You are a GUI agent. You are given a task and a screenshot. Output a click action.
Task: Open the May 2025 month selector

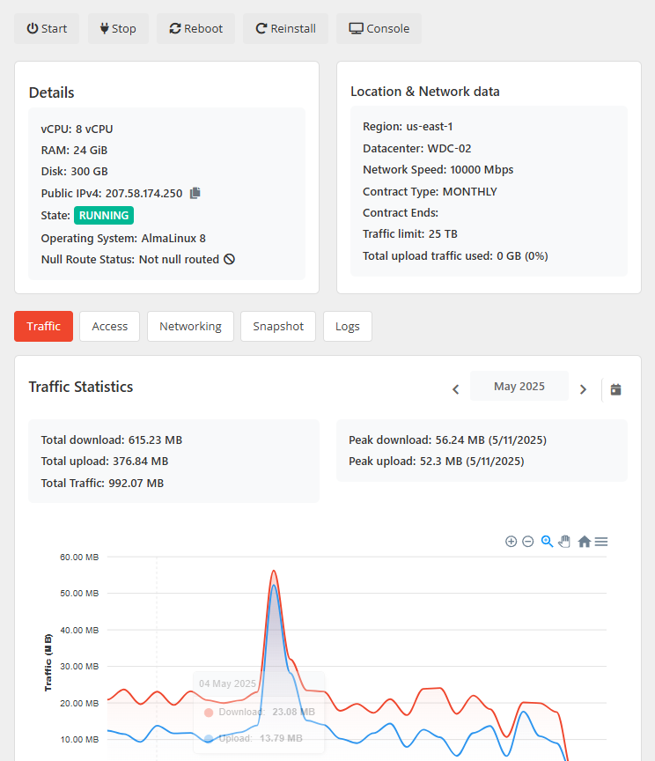[x=519, y=387]
